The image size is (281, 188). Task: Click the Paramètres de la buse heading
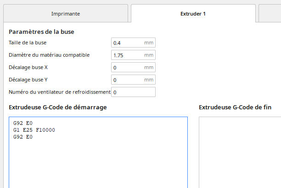pyautogui.click(x=41, y=32)
